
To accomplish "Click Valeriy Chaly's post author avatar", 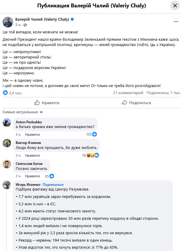I will [x=8, y=22].
